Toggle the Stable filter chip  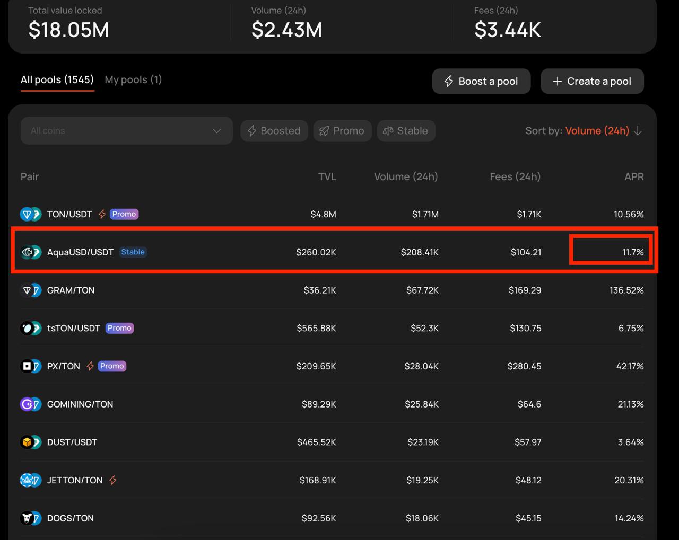click(406, 131)
